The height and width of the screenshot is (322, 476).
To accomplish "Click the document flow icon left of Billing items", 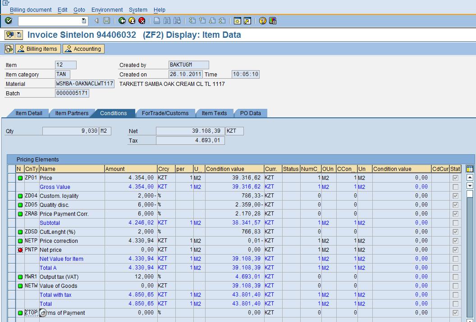I will tap(9, 49).
